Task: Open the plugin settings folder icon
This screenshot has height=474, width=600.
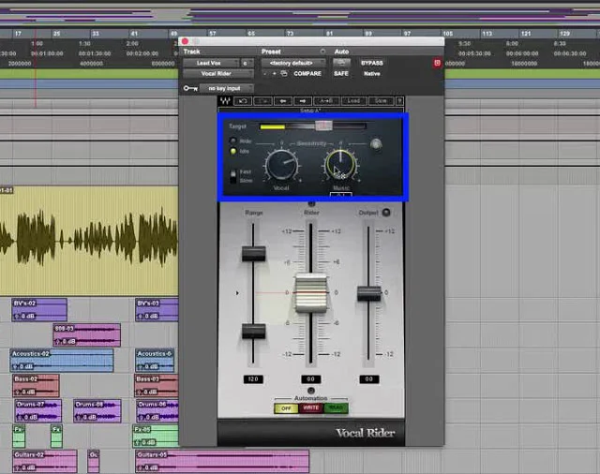Action: 284,73
